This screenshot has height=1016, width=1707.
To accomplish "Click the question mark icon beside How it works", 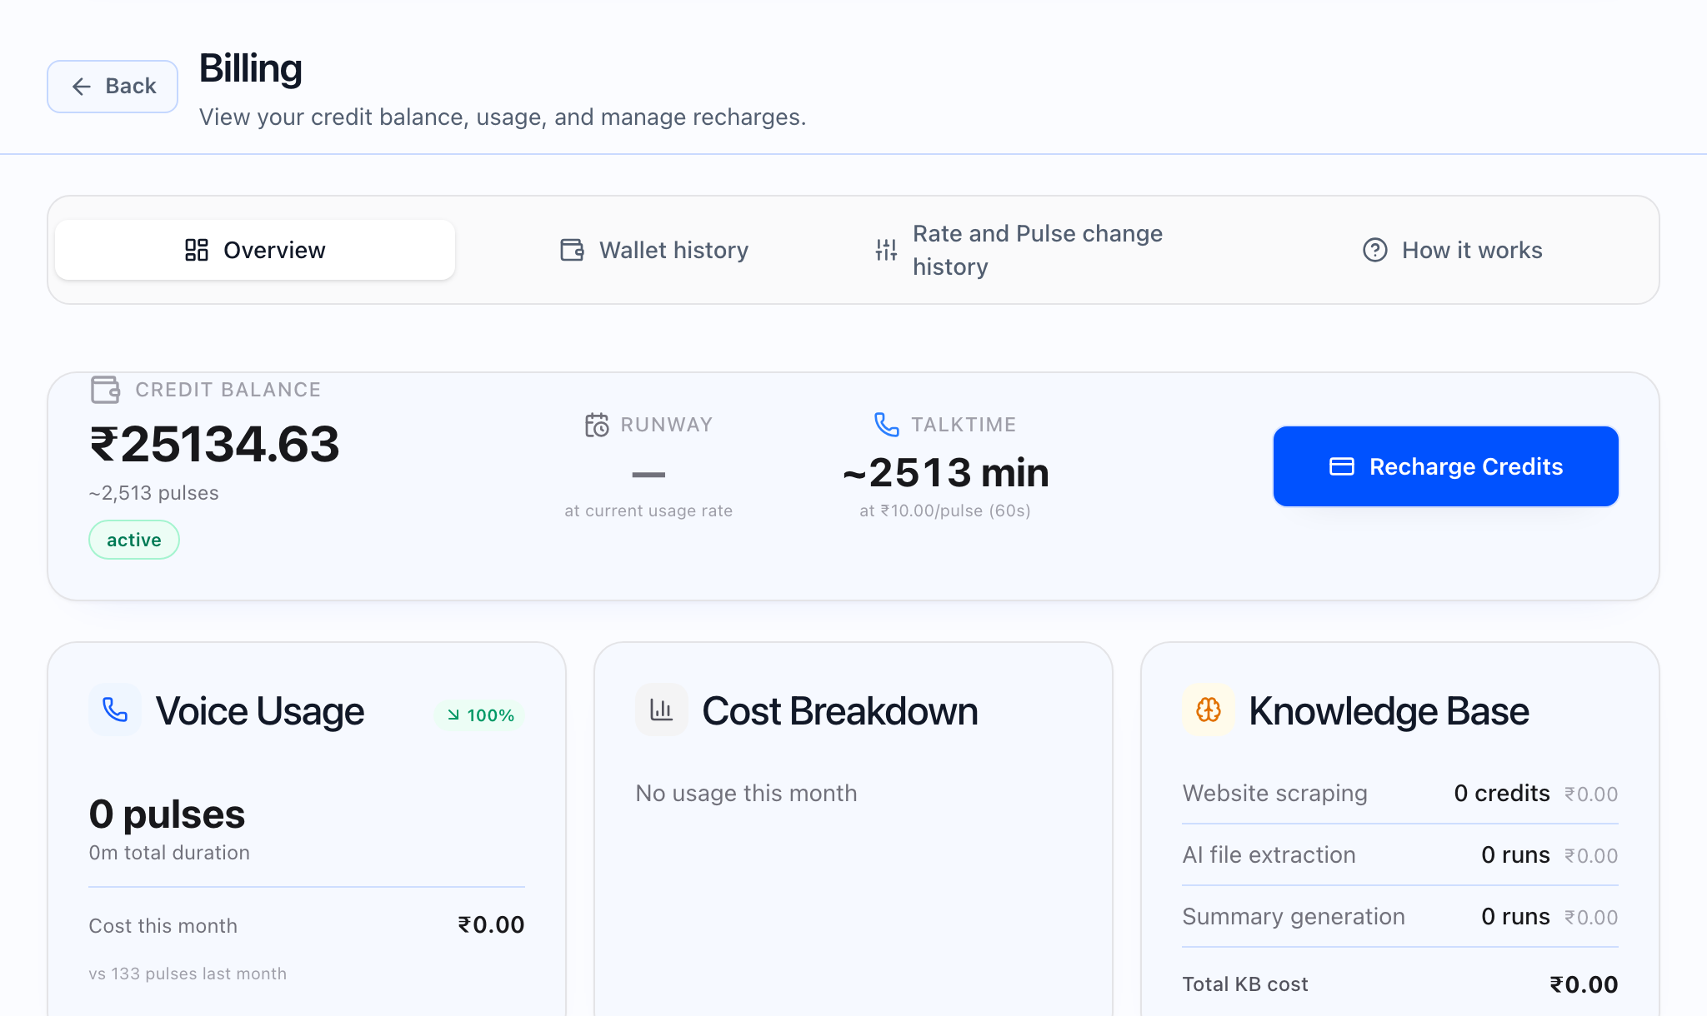I will 1375,250.
